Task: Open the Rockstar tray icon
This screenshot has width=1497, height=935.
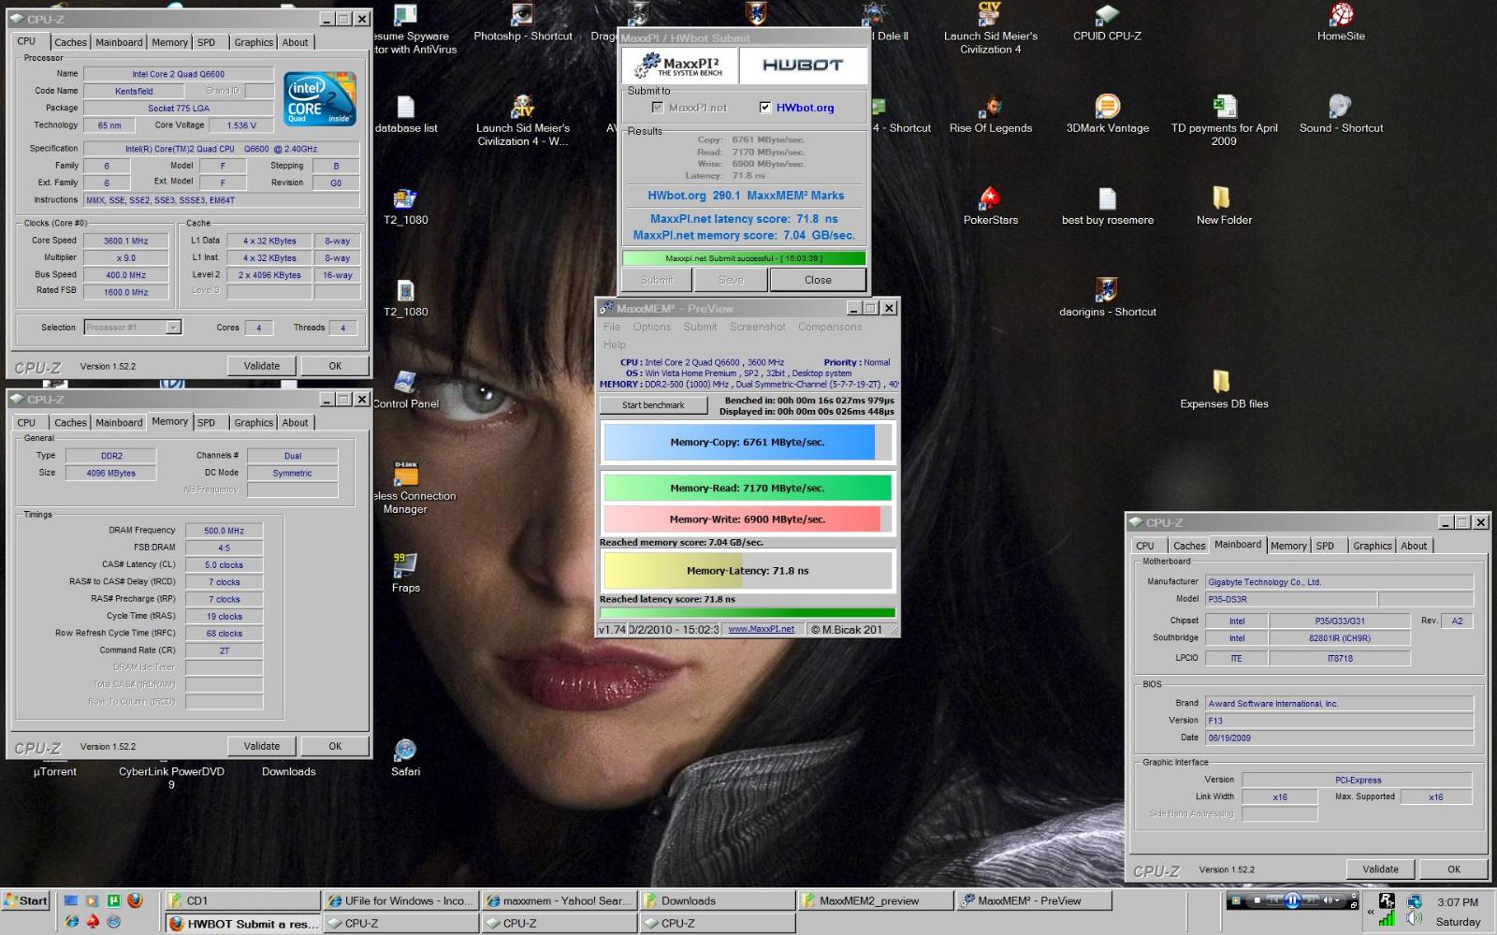Action: (x=1387, y=900)
